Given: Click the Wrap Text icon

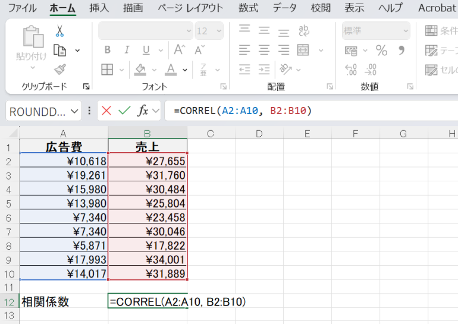Looking at the screenshot, I should coord(304,31).
